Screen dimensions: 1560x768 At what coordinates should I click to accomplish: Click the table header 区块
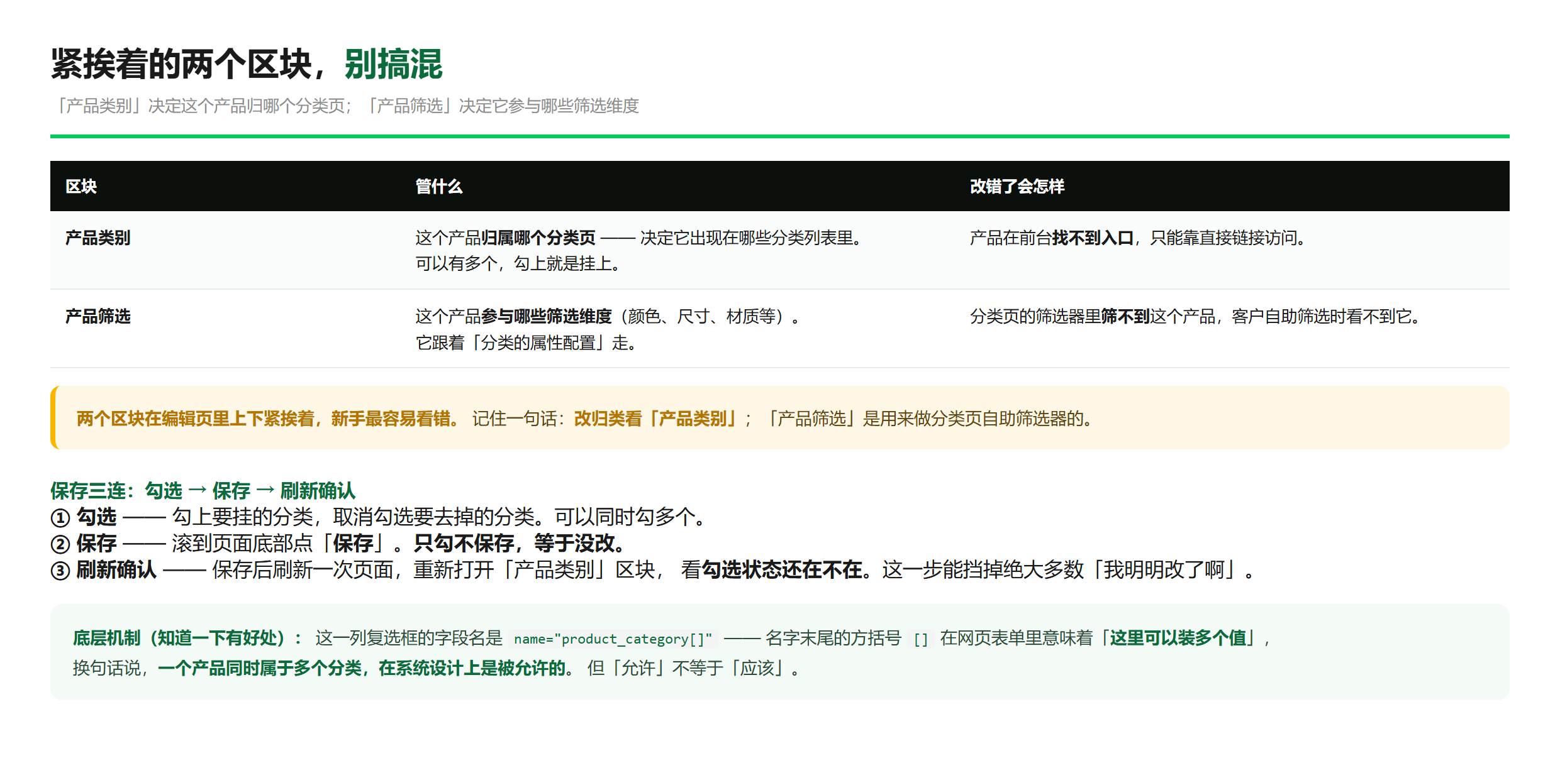coord(81,186)
